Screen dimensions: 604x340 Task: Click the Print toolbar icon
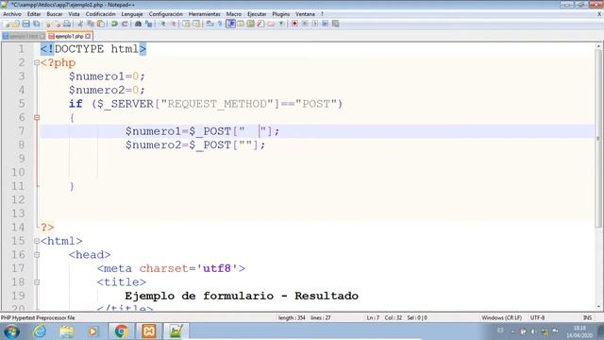tap(67, 24)
